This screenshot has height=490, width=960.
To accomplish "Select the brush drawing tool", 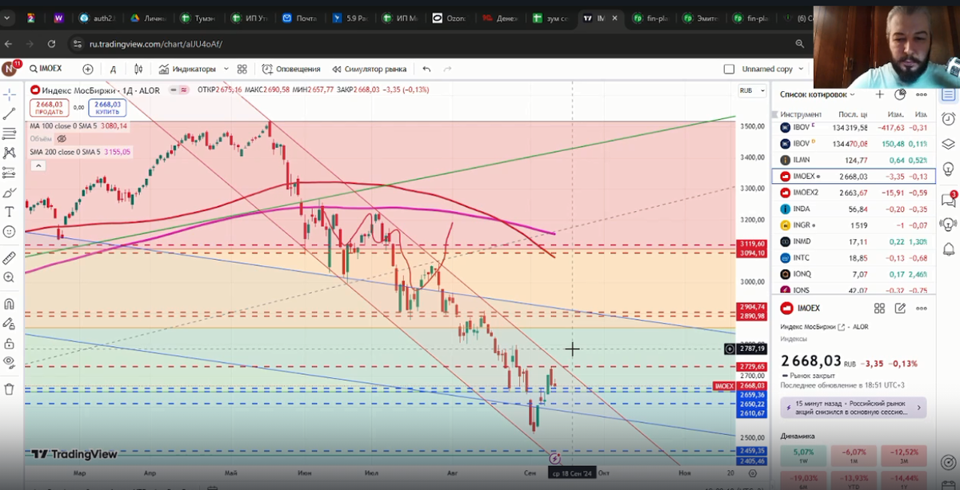I will click(x=10, y=193).
